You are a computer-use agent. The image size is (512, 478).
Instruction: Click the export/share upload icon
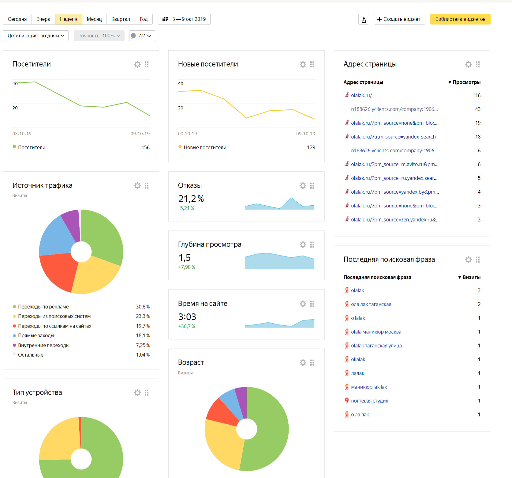click(364, 19)
